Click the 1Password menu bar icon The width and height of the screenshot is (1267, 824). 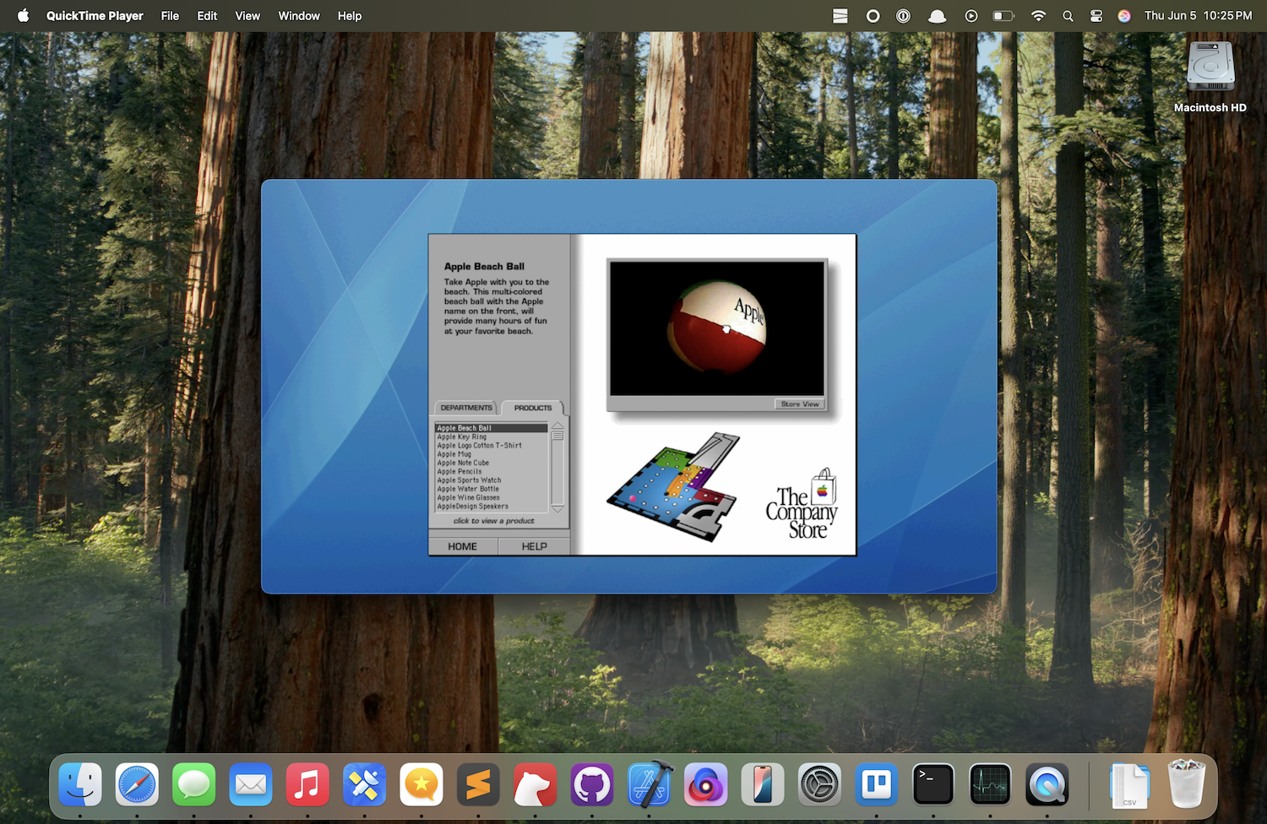point(904,15)
